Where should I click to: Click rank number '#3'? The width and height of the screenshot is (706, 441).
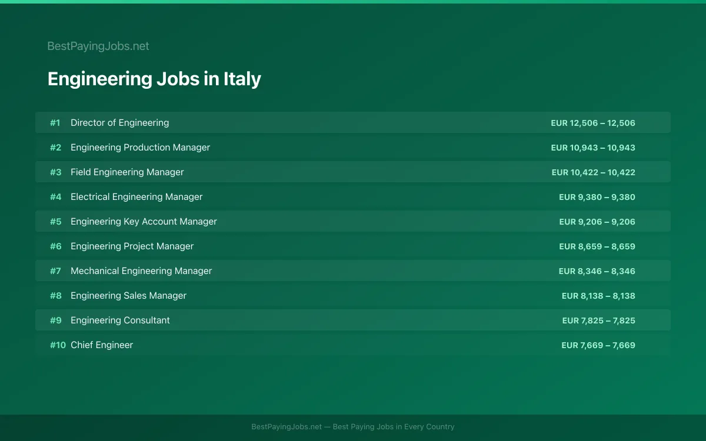coord(55,172)
